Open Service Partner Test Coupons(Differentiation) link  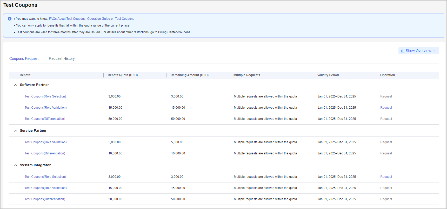[x=45, y=153]
